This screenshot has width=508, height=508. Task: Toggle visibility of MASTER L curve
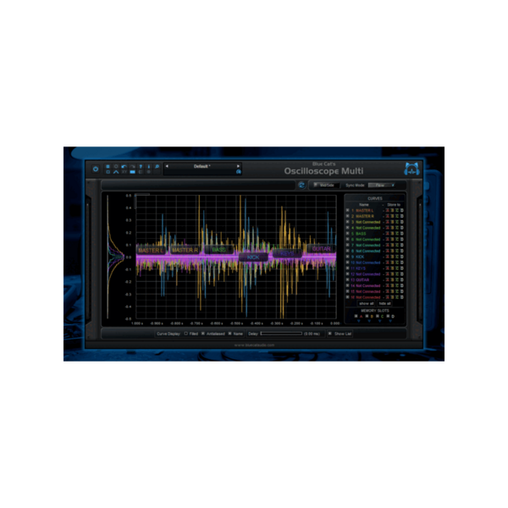click(x=348, y=210)
